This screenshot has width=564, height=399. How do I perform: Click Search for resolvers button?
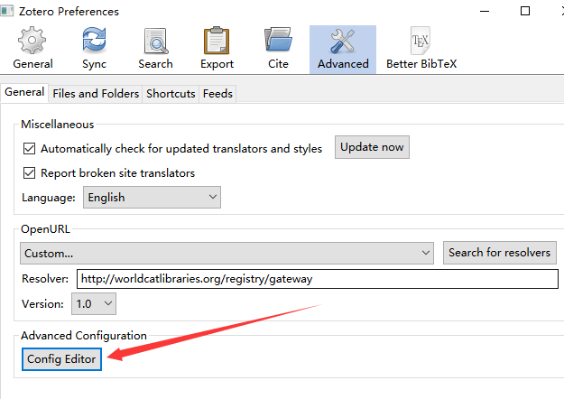click(500, 253)
